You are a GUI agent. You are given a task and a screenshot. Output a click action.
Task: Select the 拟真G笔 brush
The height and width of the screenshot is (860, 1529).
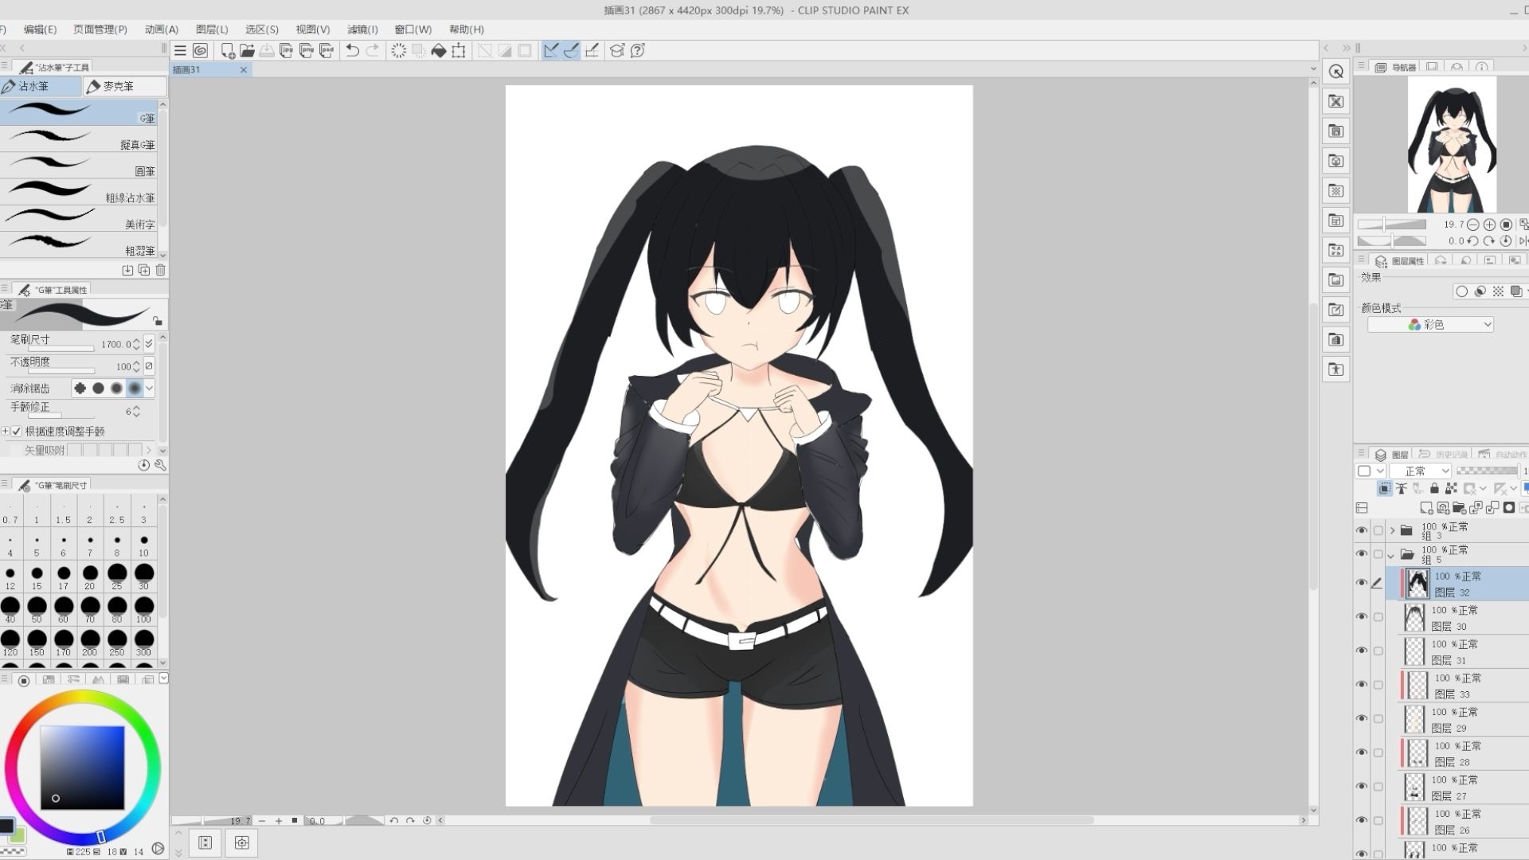[80, 139]
